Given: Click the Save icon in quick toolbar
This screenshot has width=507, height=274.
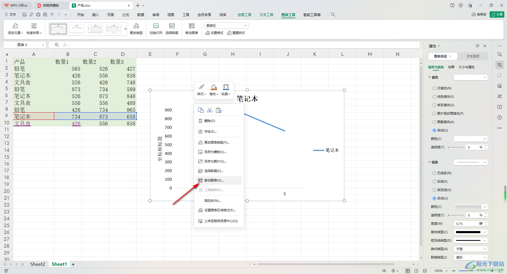Looking at the screenshot, I should coord(25,15).
